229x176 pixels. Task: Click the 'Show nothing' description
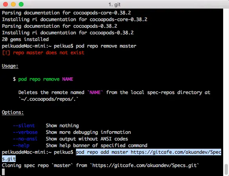click(62, 126)
